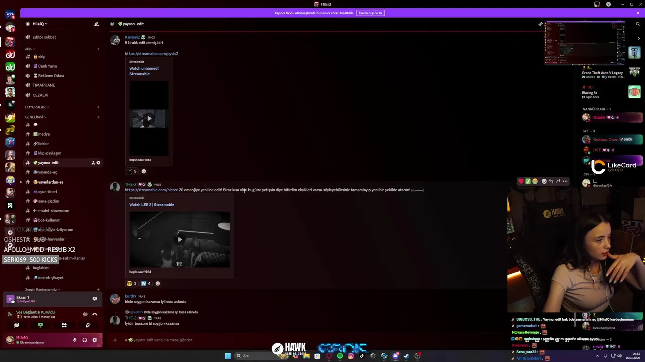Toggle the W reaction with count 4
The height and width of the screenshot is (362, 645).
tap(146, 283)
